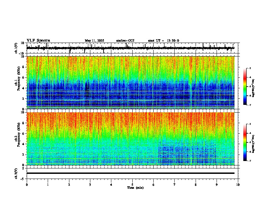The width and height of the screenshot is (268, 207).
Task: Click the "6" kHz tick on ch.2 frequency axis
Action: 24,133
